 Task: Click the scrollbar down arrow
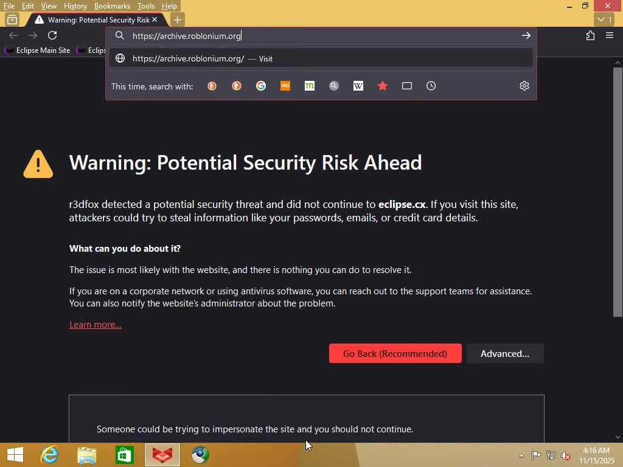click(618, 437)
